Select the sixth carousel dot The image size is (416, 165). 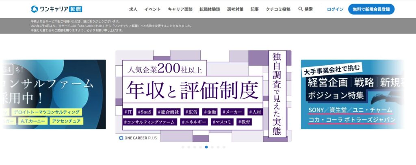click(212, 147)
